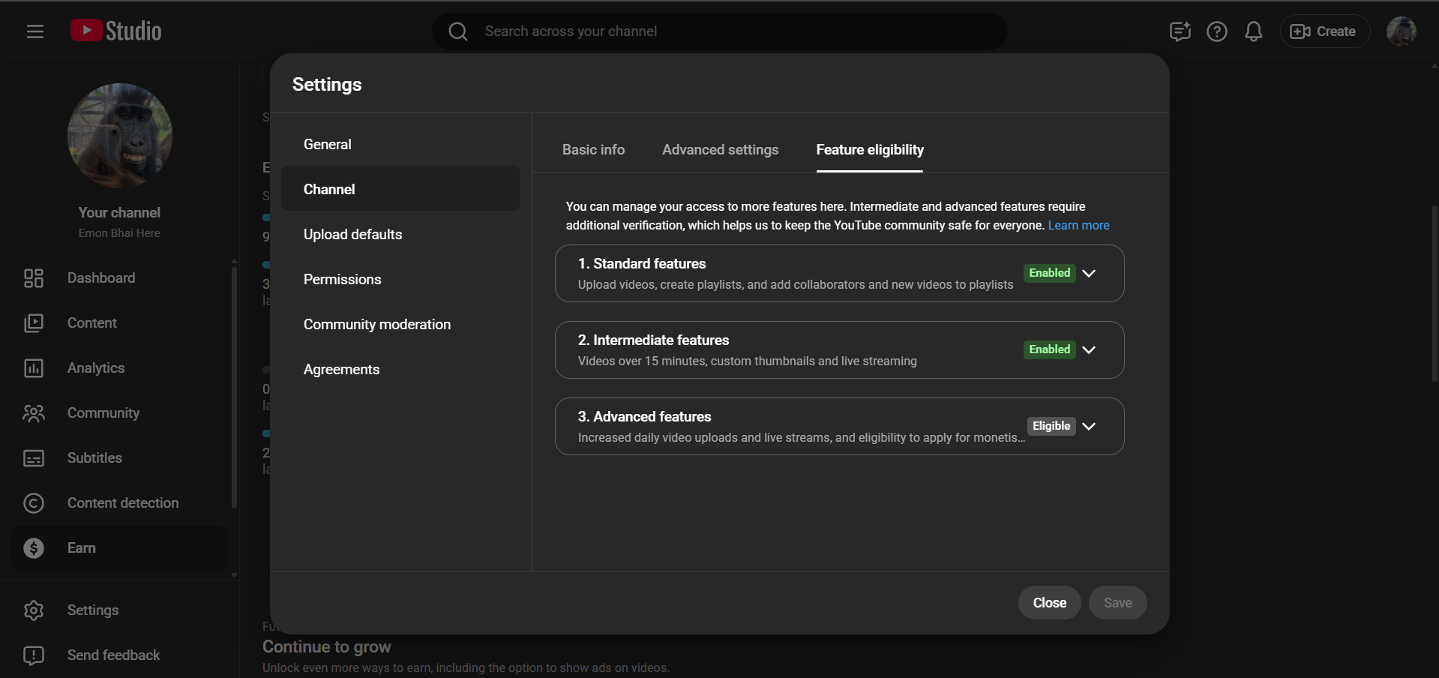Open the notifications bell icon
The image size is (1439, 678).
1253,31
